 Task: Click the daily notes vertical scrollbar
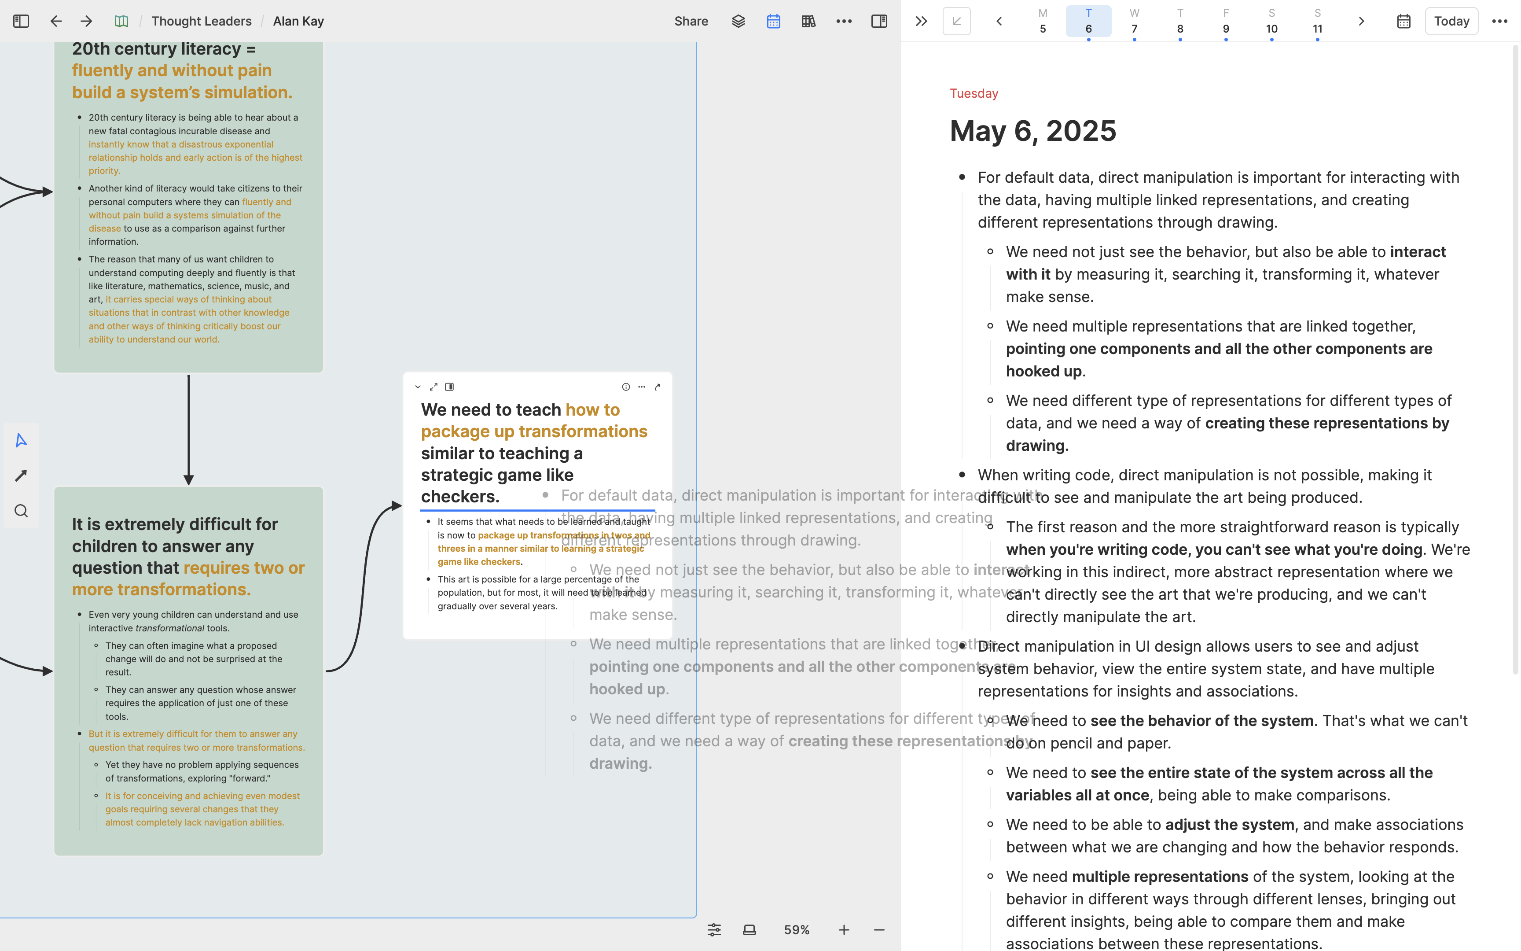1515,358
